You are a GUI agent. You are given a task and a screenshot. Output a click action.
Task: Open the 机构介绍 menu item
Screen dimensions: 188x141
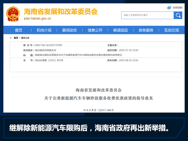click(x=44, y=30)
